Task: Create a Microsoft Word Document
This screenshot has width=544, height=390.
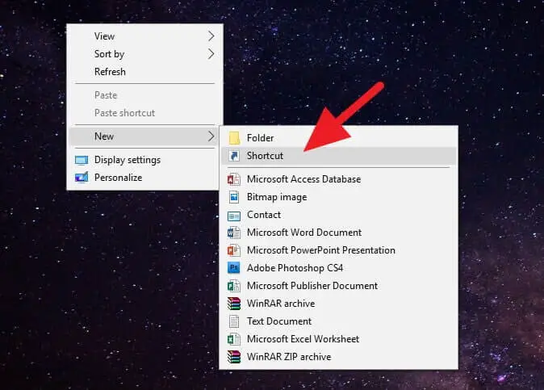Action: coord(339,233)
